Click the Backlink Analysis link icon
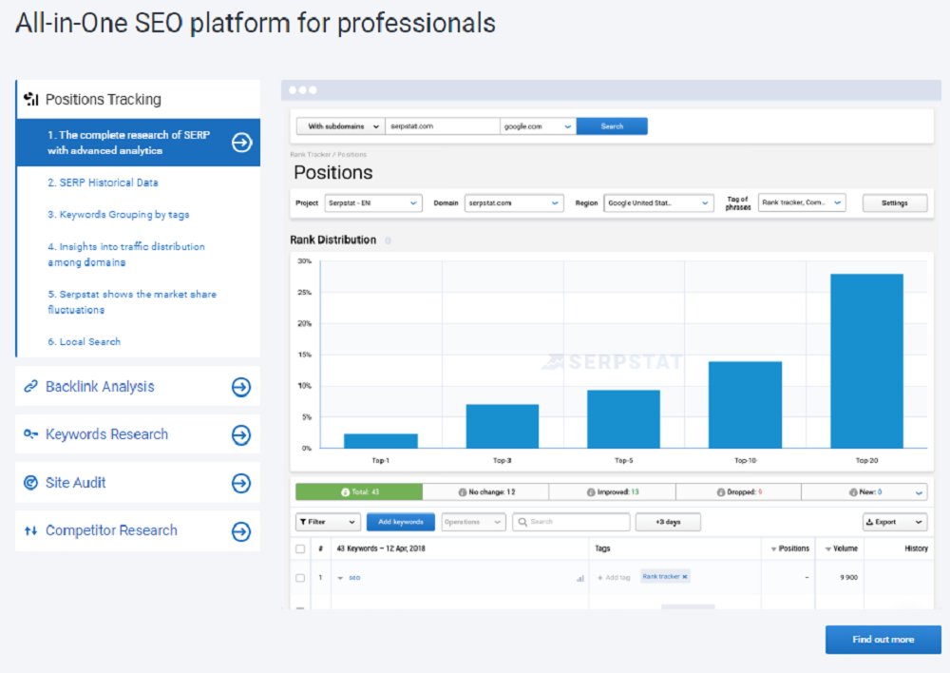The image size is (950, 673). point(31,386)
